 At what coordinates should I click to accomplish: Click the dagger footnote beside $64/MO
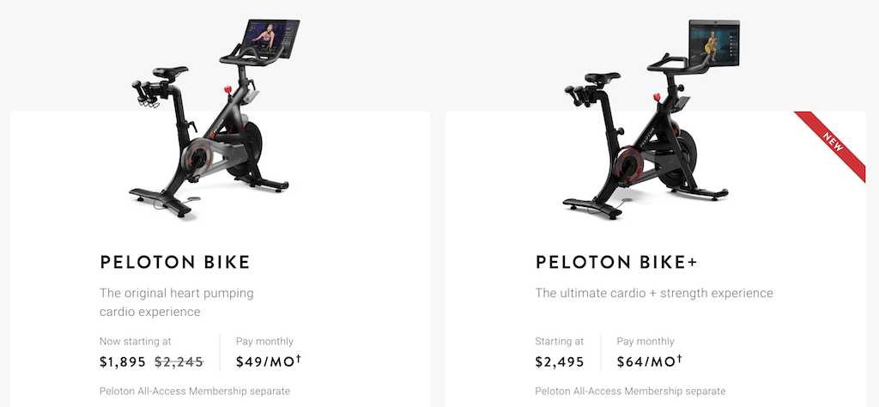point(680,359)
